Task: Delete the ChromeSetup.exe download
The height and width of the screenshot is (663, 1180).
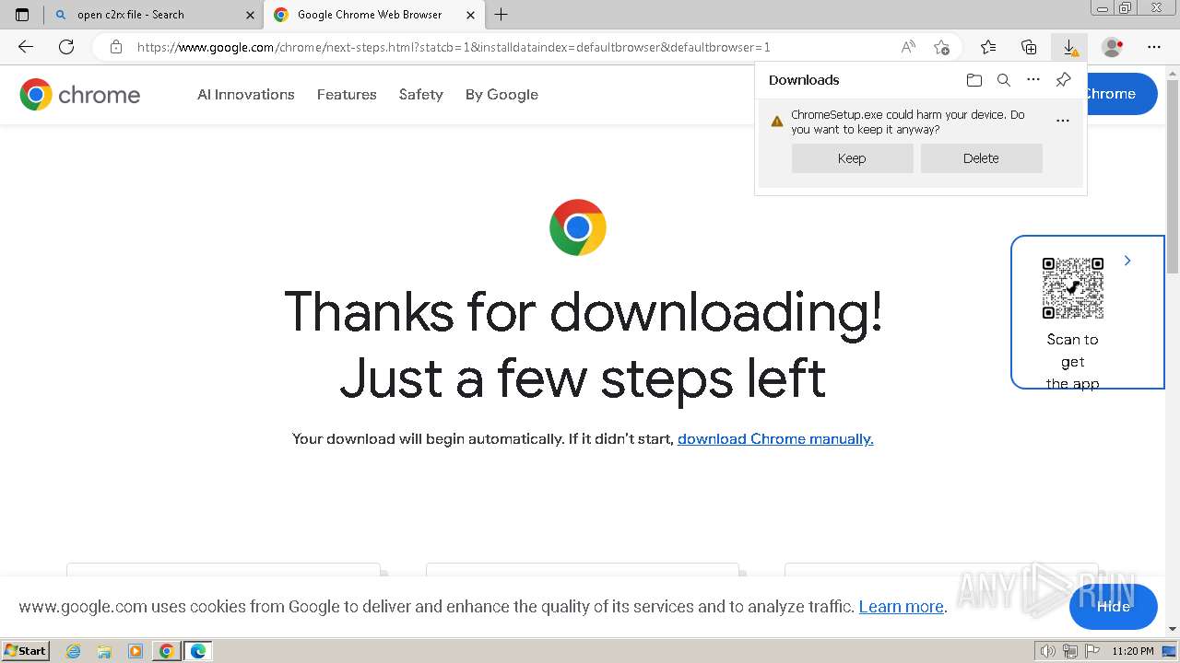Action: tap(981, 158)
